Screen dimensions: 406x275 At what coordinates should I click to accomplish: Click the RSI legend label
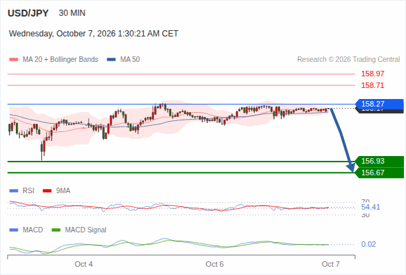point(28,190)
